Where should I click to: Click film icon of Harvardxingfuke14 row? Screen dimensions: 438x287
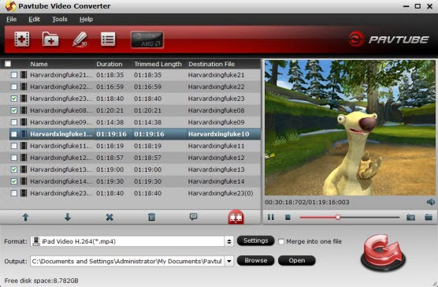pos(24,181)
